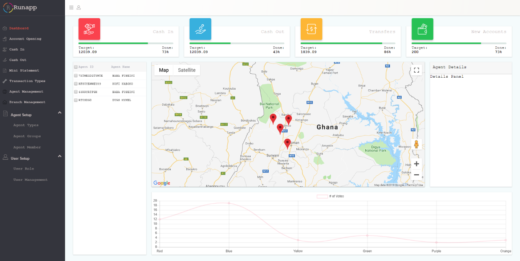Click the Mini Statement sidebar icon
The width and height of the screenshot is (520, 261).
tap(5, 70)
